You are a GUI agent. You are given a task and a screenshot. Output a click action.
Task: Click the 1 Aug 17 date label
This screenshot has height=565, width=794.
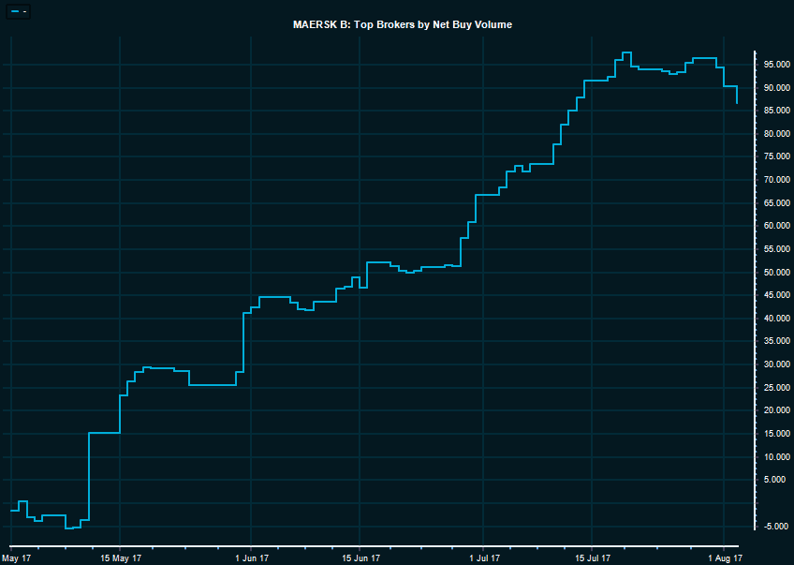(x=724, y=558)
